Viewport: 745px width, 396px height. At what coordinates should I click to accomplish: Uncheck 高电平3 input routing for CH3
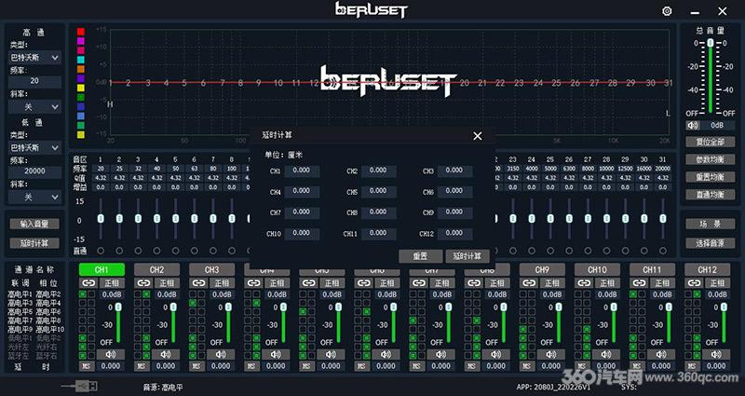point(193,303)
